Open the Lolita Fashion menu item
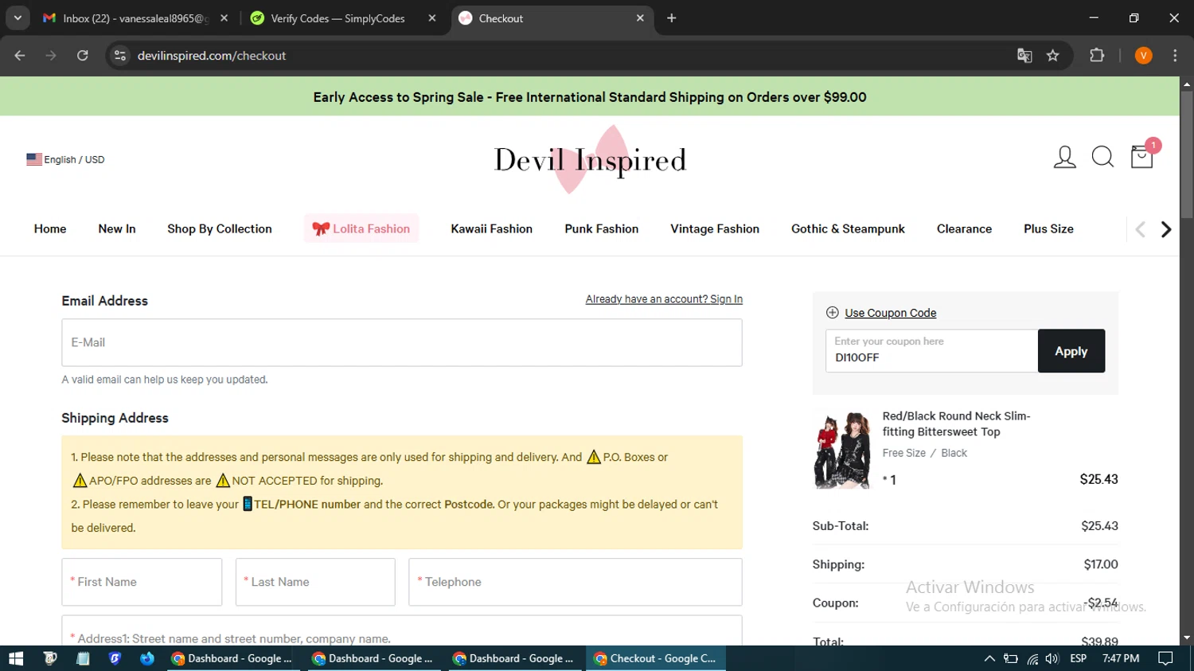Viewport: 1194px width, 671px height. (361, 229)
